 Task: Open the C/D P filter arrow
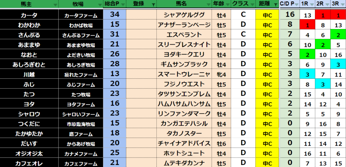(296, 5)
